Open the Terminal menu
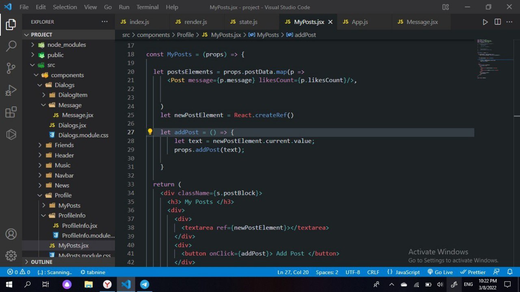 (147, 7)
